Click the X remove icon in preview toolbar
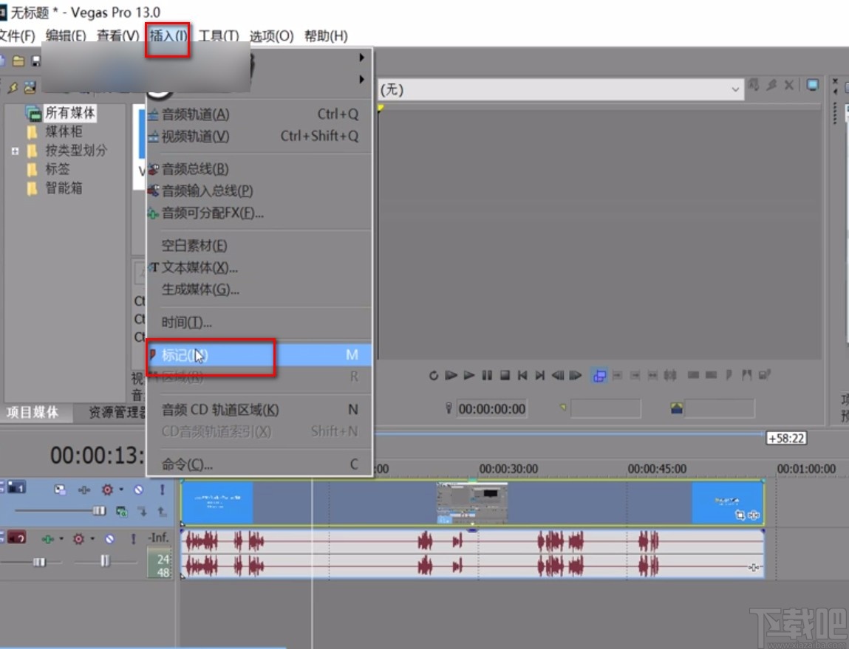 click(789, 85)
